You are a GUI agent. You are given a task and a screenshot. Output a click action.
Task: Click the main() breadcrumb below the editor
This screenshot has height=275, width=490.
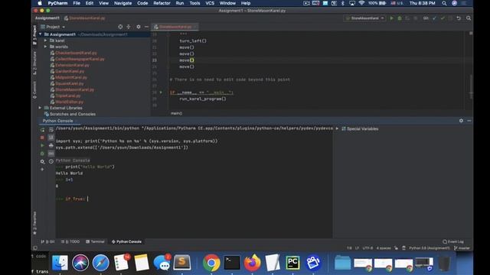(x=176, y=113)
